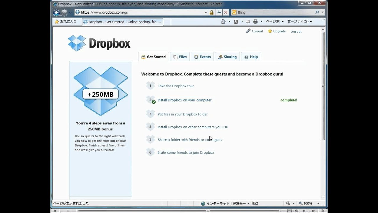Click the Upgrade link with star icon

pos(277,31)
